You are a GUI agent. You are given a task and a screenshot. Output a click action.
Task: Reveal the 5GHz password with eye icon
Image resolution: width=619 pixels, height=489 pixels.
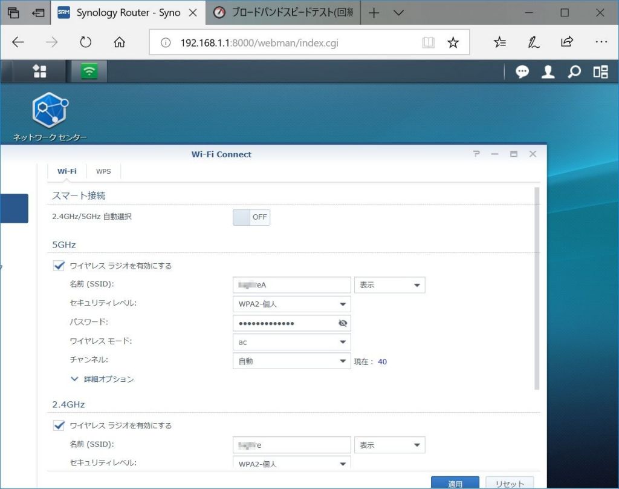coord(343,323)
